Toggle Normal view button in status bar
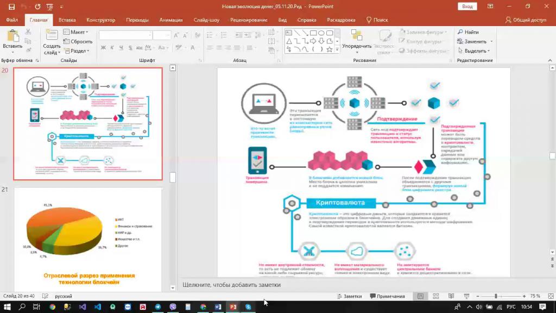Screen dimensions: 556x313 point(420,296)
